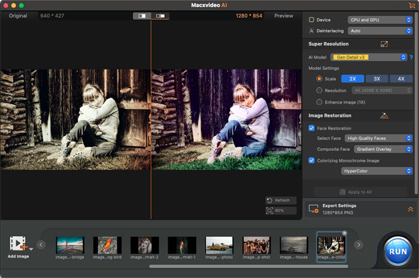Click the orange compare divider line
The image size is (419, 278).
coord(151,120)
